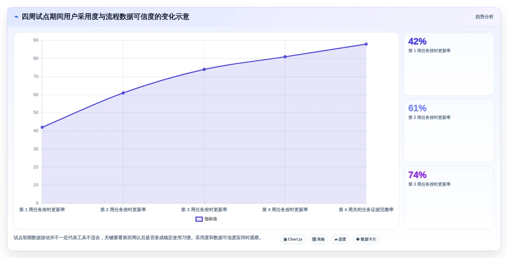This screenshot has width=508, height=258.
Task: Open the 74% third-week stat card
Action: (449, 198)
